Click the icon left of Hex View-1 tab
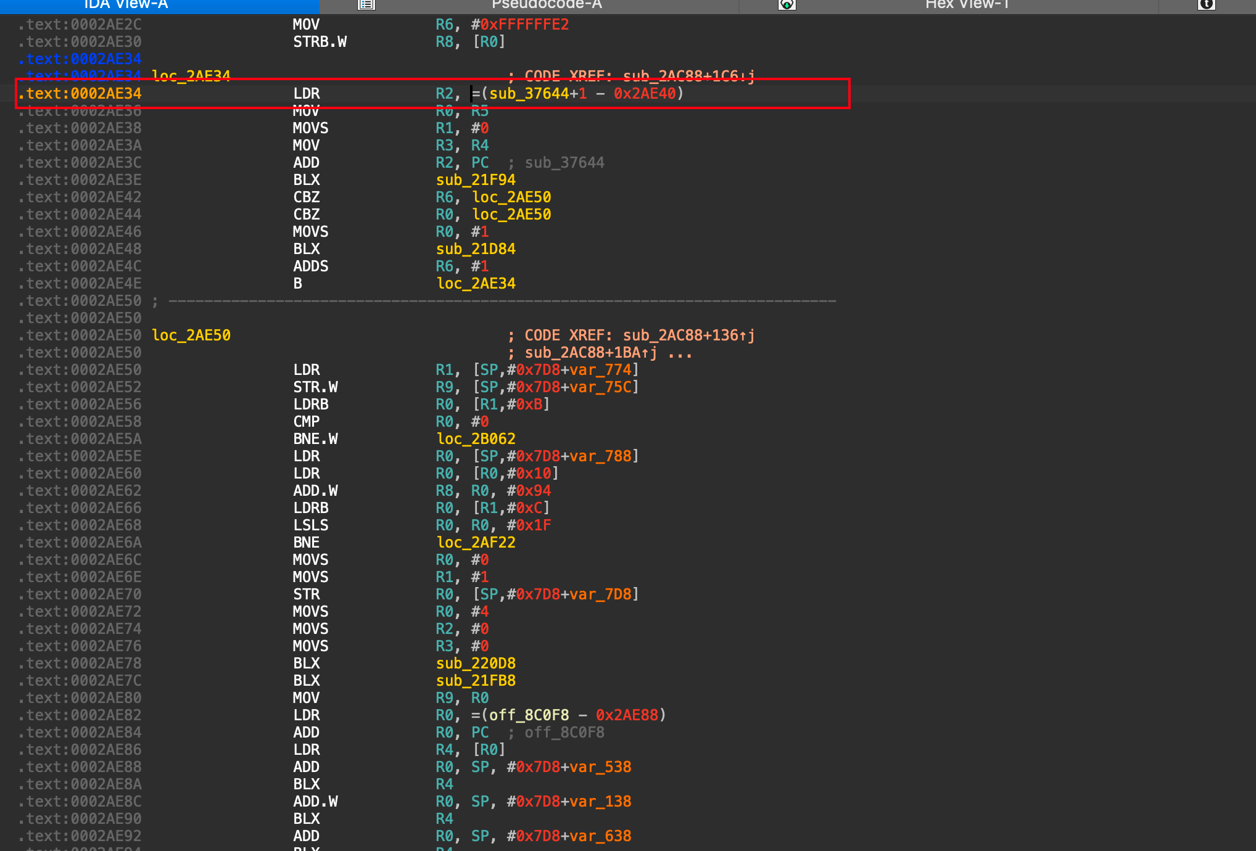The height and width of the screenshot is (851, 1256). point(787,4)
